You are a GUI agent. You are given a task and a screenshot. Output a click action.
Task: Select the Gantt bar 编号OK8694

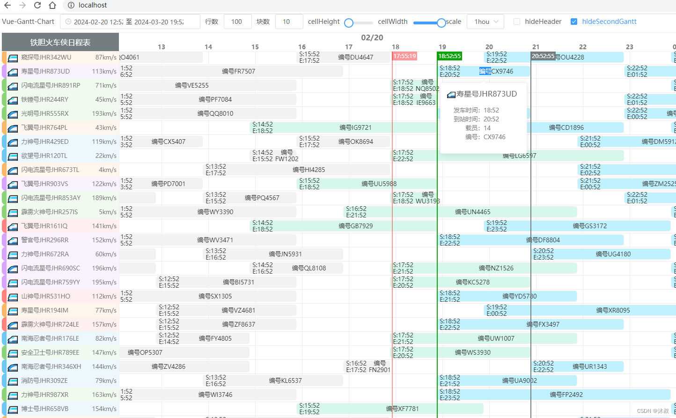[344, 142]
